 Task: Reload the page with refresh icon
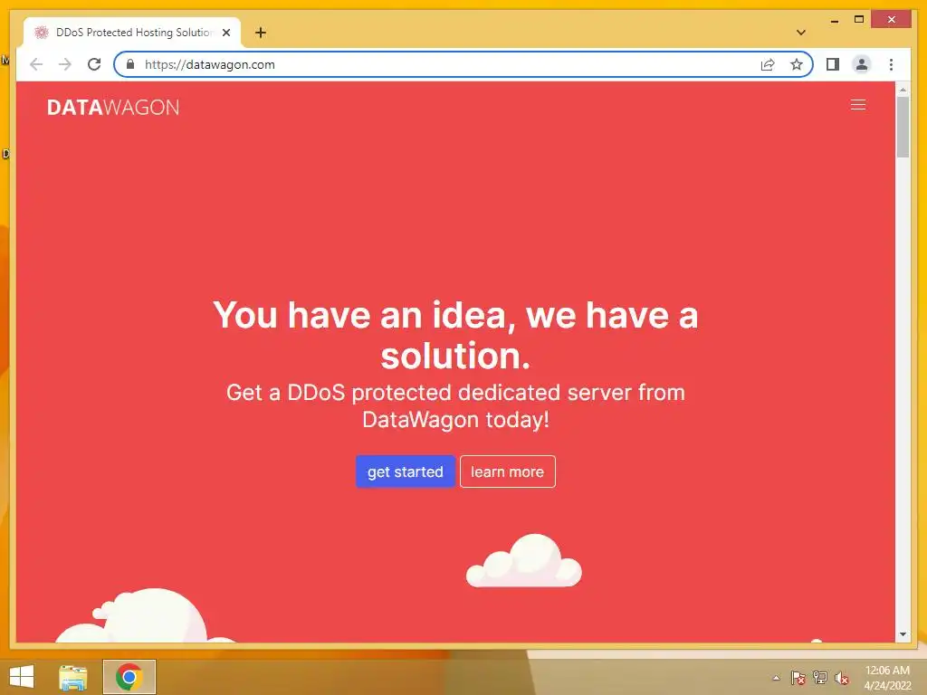(94, 64)
